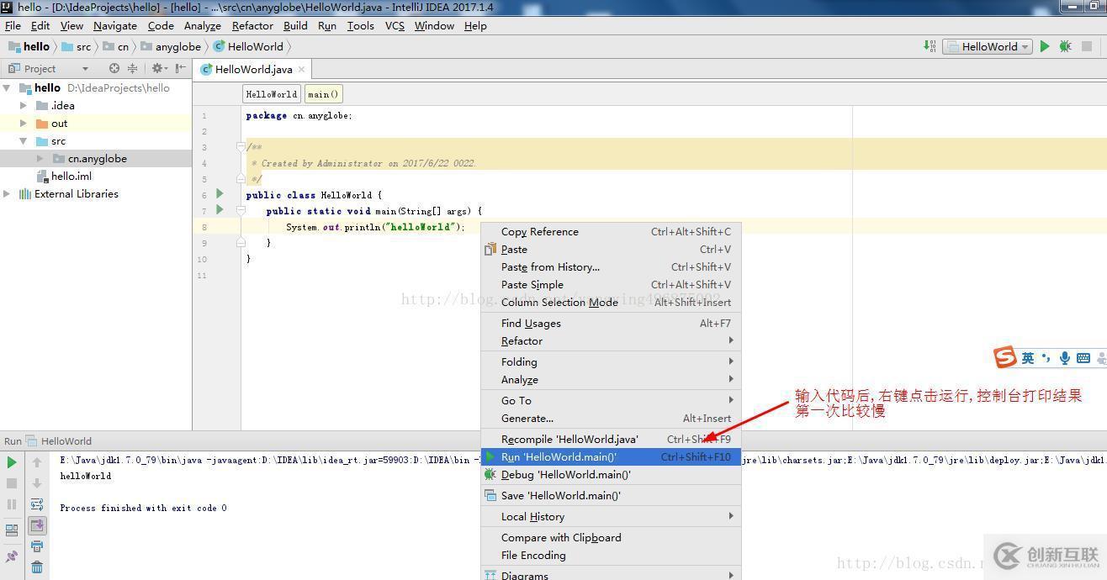Click the Make Project build icon
1107x580 pixels.
(x=930, y=46)
